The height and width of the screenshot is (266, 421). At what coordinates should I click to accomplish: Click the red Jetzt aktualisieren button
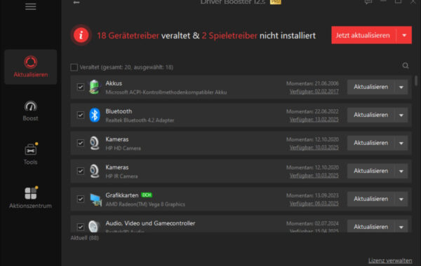pos(363,35)
